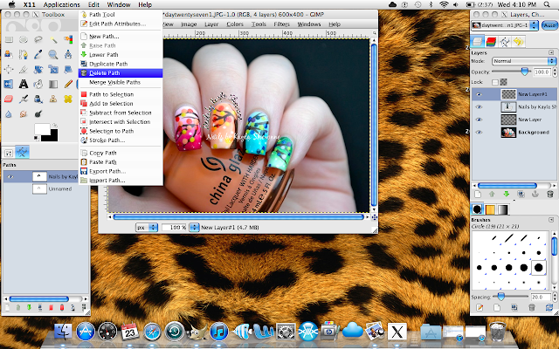
Task: Adjust the brush Spacing value stepper
Action: click(555, 297)
